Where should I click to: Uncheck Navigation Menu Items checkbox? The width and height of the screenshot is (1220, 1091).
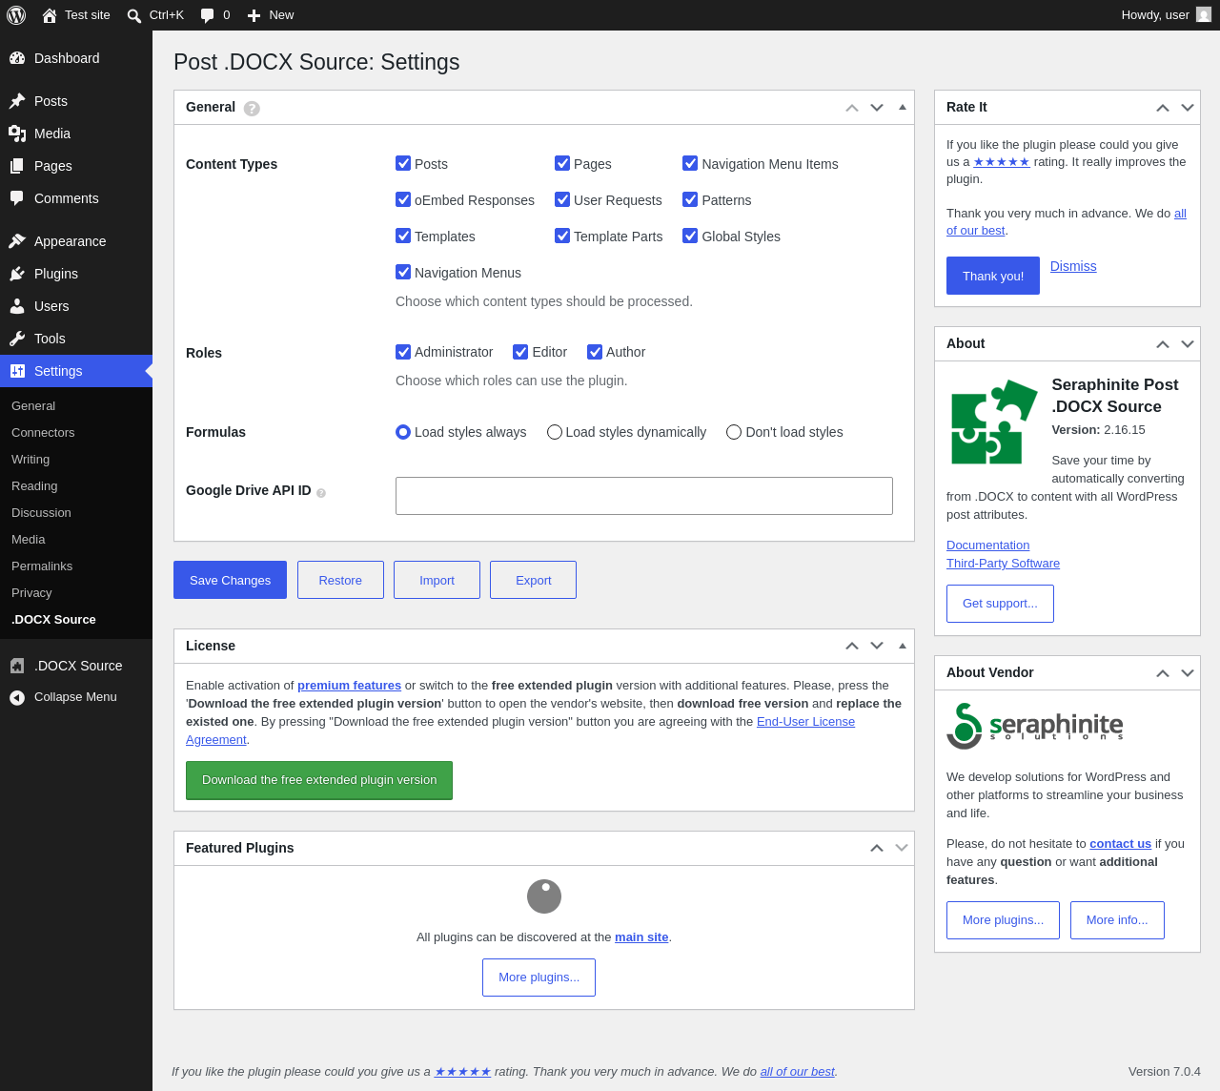[x=690, y=163]
